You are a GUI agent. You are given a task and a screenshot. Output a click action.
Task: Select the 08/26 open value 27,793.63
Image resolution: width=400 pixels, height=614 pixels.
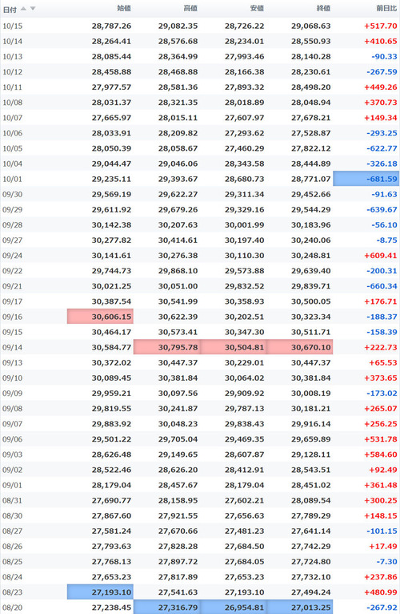[111, 546]
